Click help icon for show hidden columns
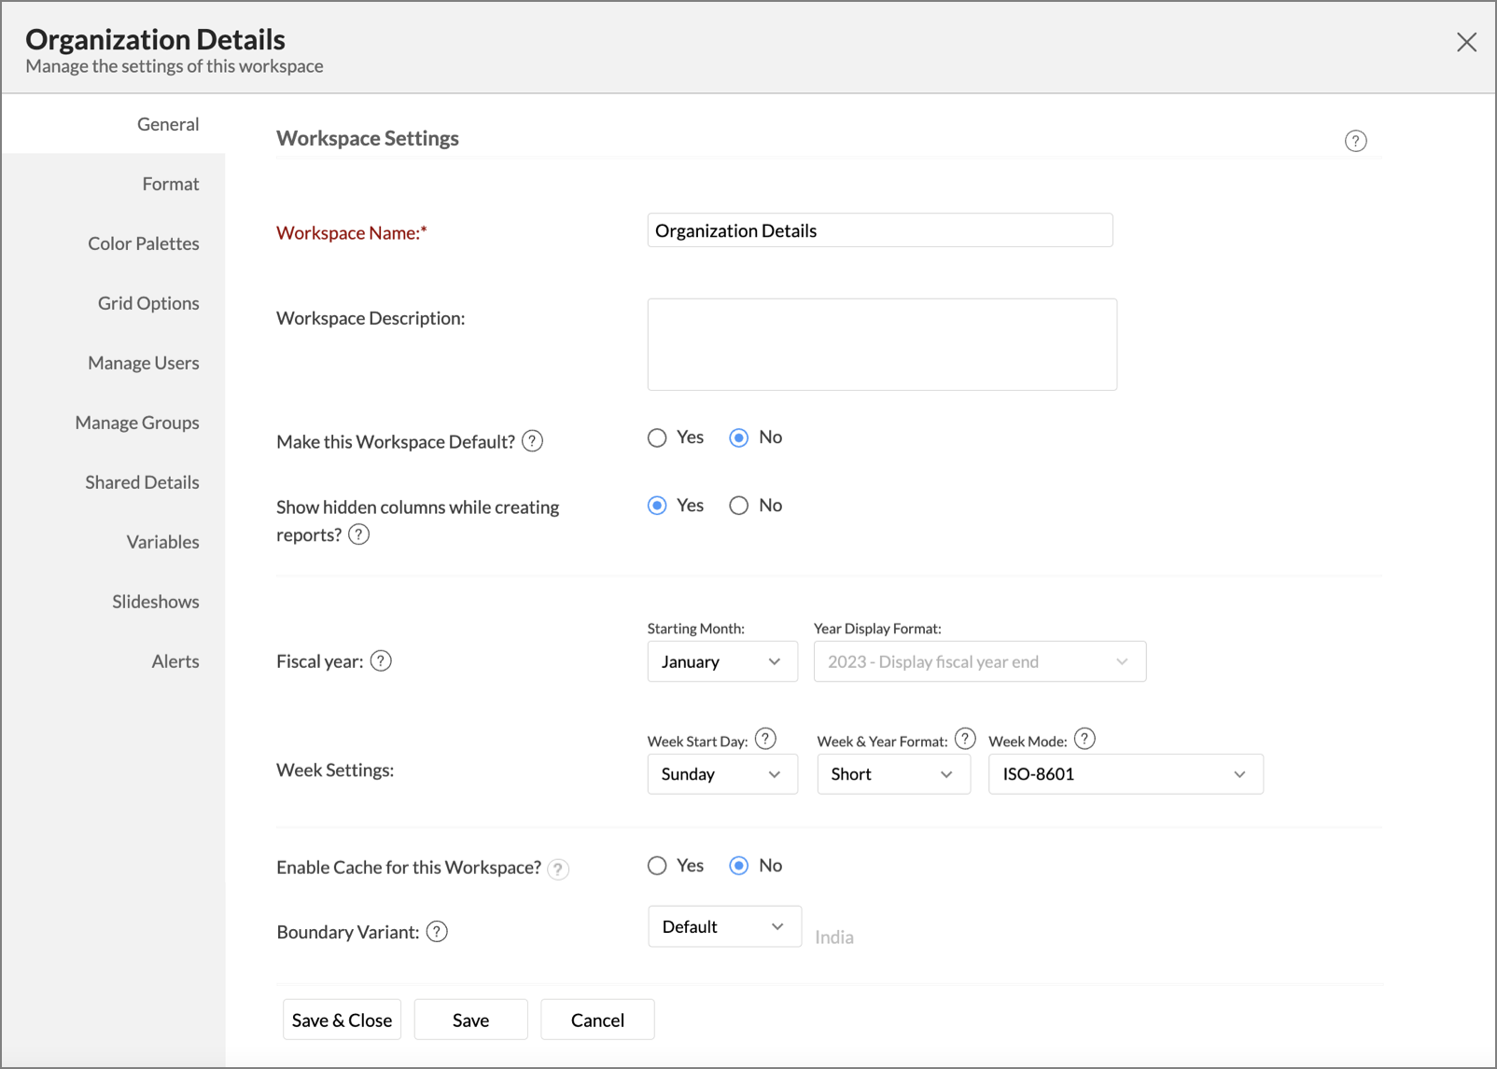The height and width of the screenshot is (1069, 1497). click(358, 534)
